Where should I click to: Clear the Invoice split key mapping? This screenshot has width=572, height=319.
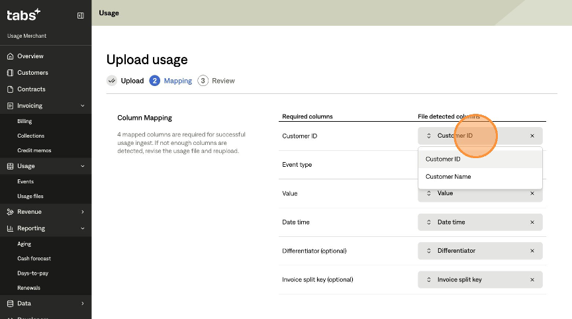coord(532,279)
